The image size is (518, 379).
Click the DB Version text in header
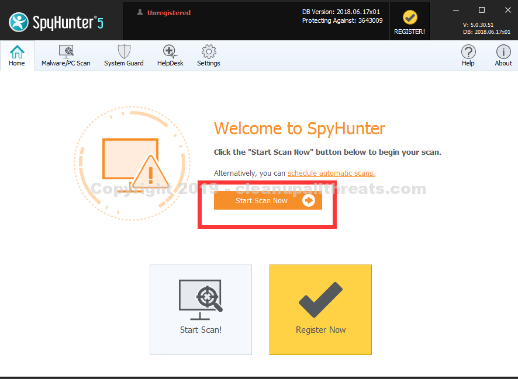point(342,12)
